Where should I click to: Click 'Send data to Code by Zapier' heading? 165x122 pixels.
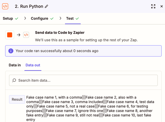tap(60, 33)
